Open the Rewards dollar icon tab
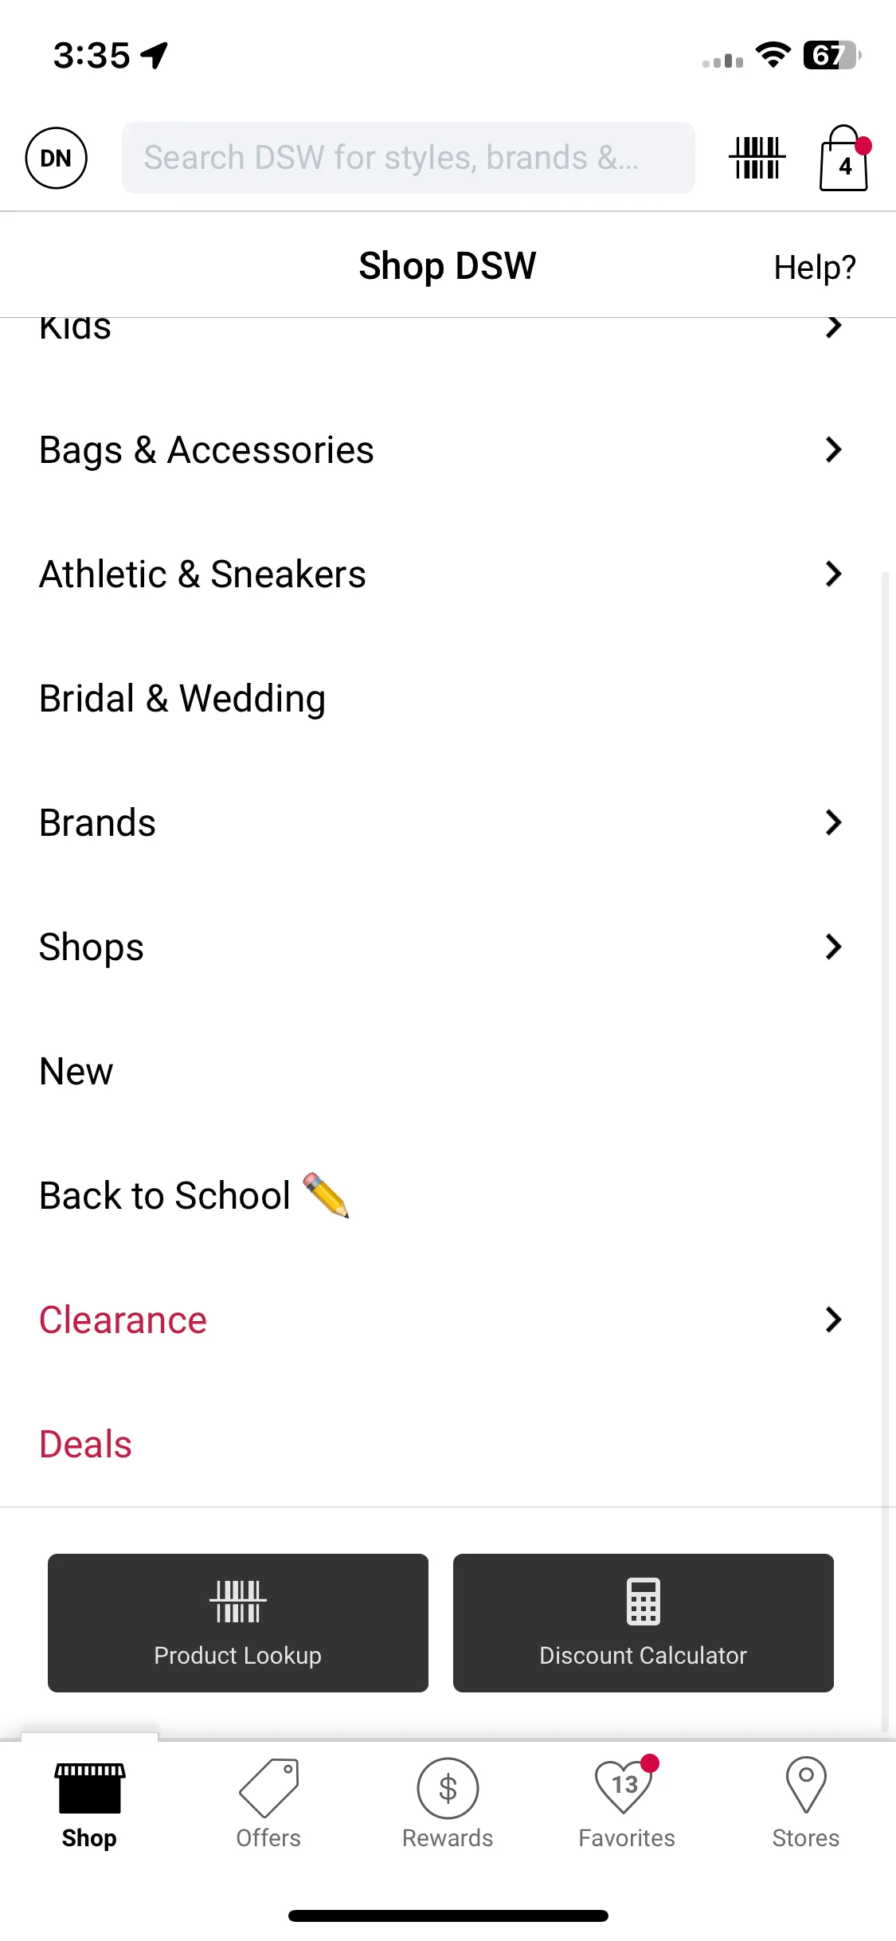This screenshot has height=1941, width=896. [x=448, y=1804]
